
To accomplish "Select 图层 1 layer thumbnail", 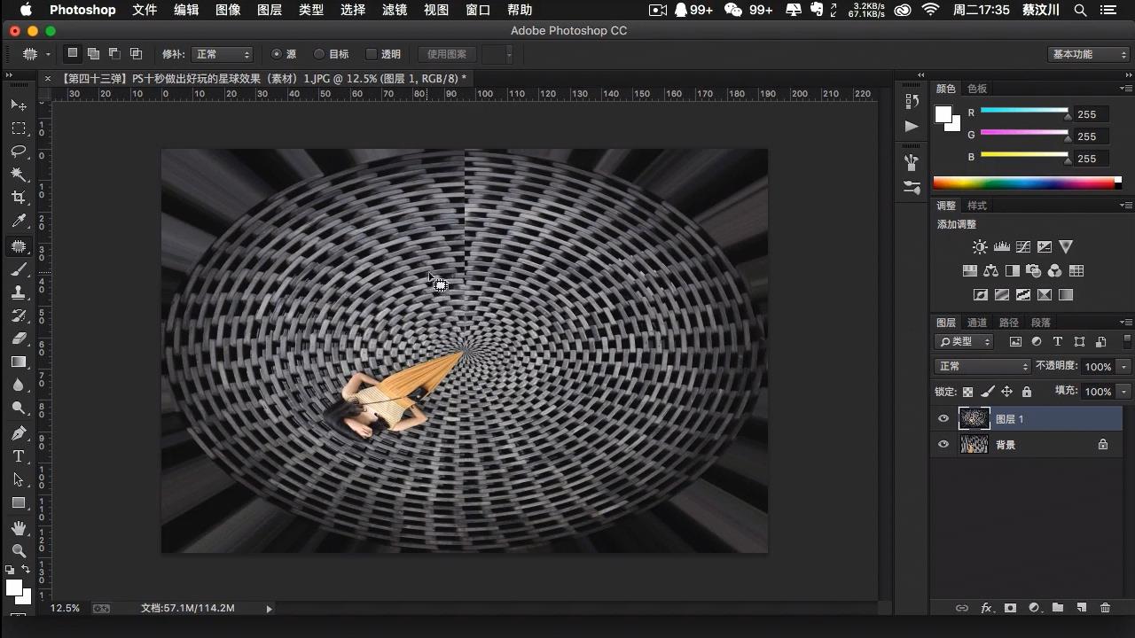I will 975,419.
